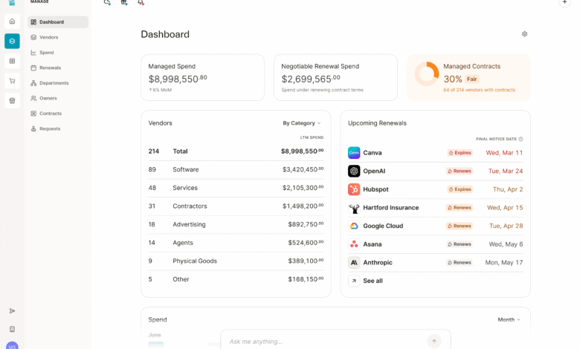The image size is (580, 349).
Task: Click the home icon in left rail
Action: click(12, 22)
